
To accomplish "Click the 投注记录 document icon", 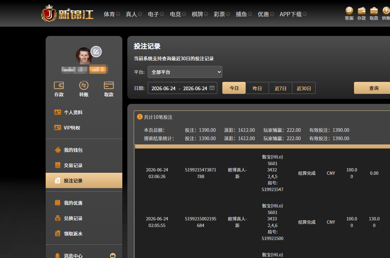I will [x=57, y=180].
